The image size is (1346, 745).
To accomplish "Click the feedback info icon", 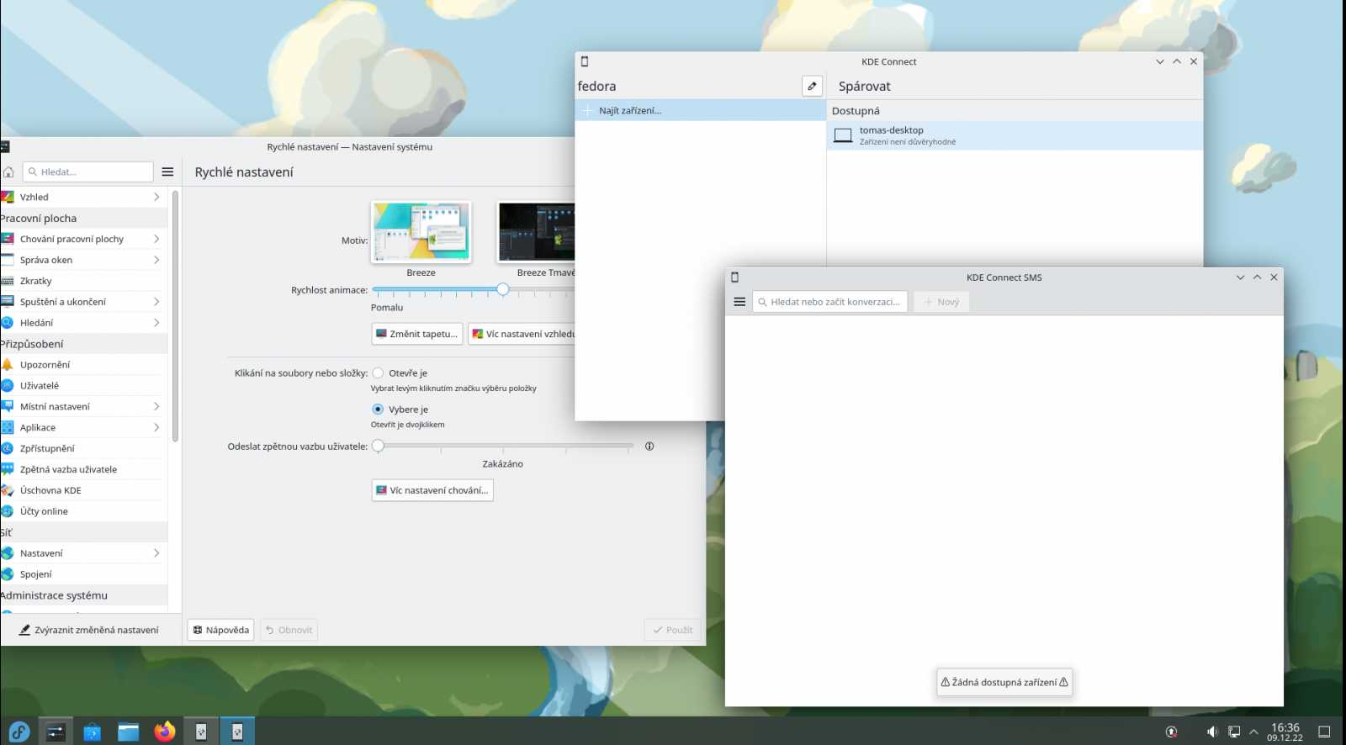I will tap(649, 446).
